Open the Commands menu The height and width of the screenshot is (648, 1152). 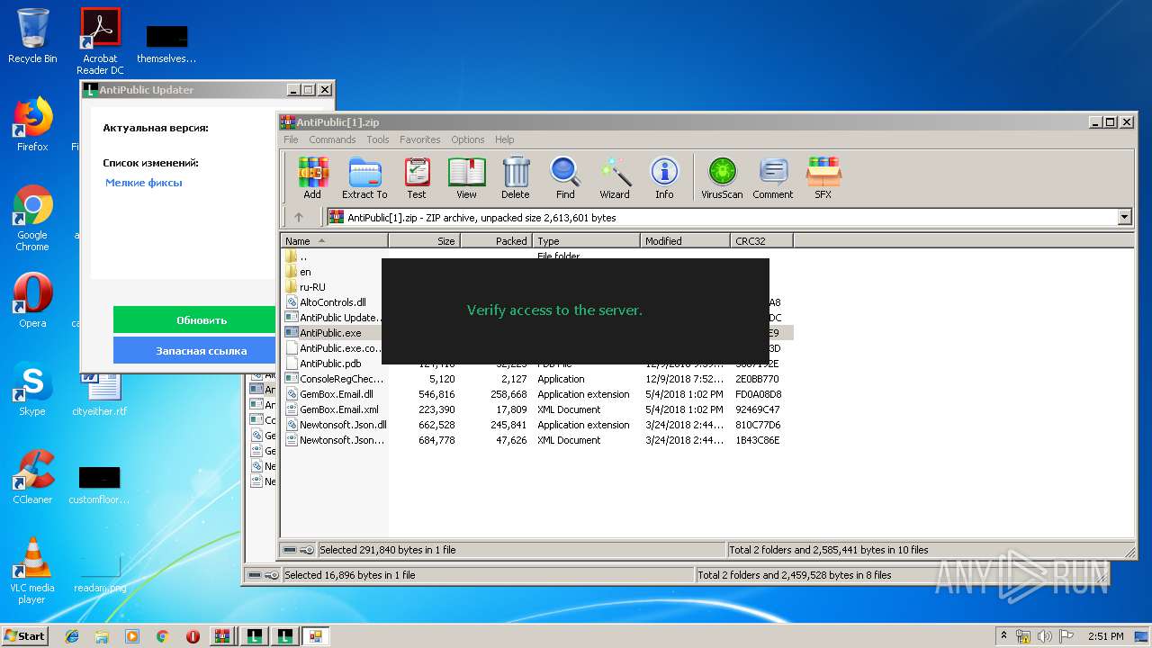pos(332,139)
